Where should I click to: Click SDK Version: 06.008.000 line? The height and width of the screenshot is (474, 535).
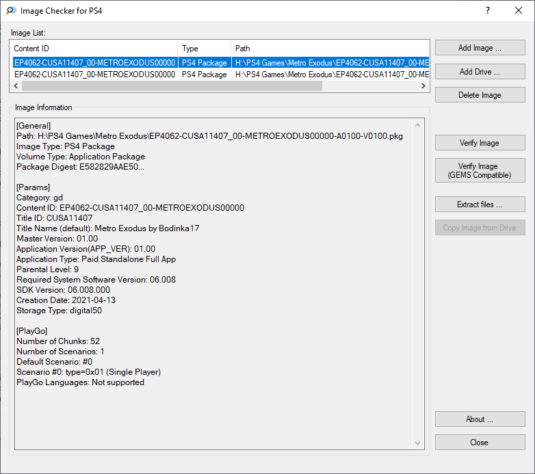63,290
